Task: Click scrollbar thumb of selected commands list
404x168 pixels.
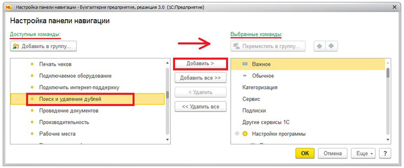Action: (388, 73)
